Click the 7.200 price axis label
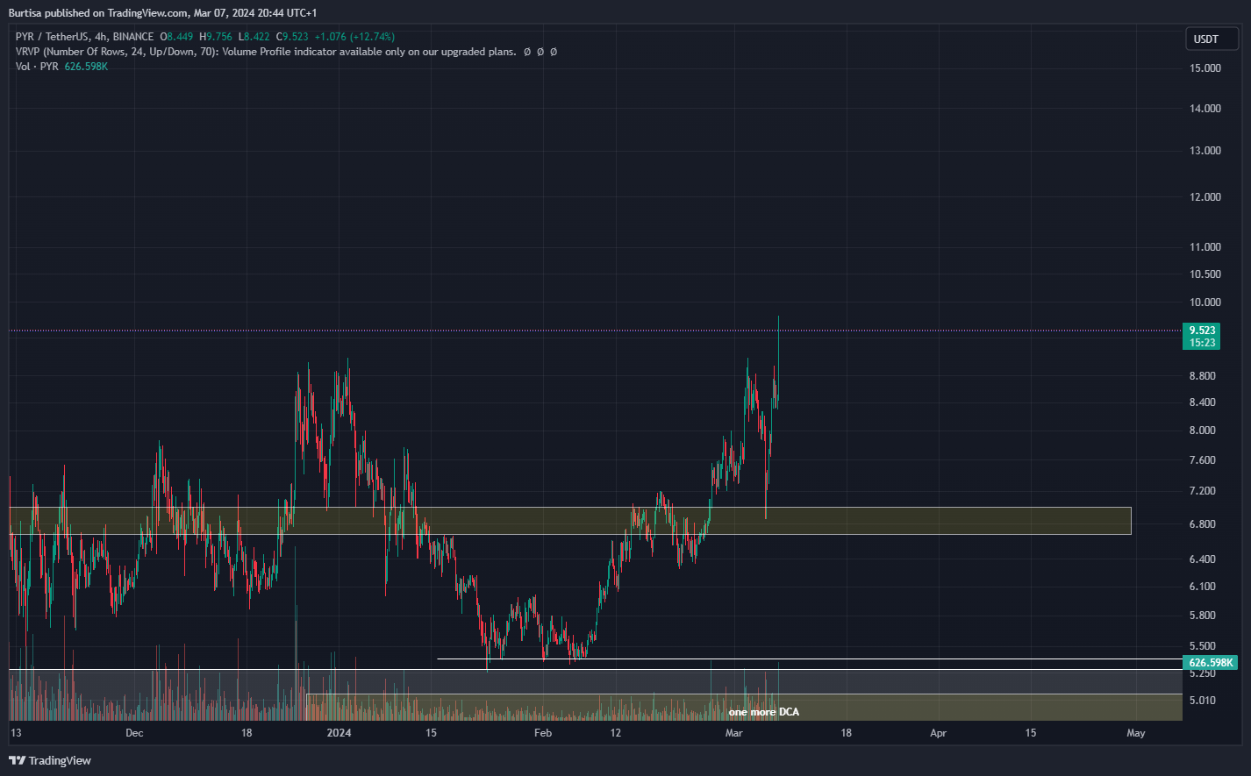The width and height of the screenshot is (1251, 776). (x=1202, y=491)
